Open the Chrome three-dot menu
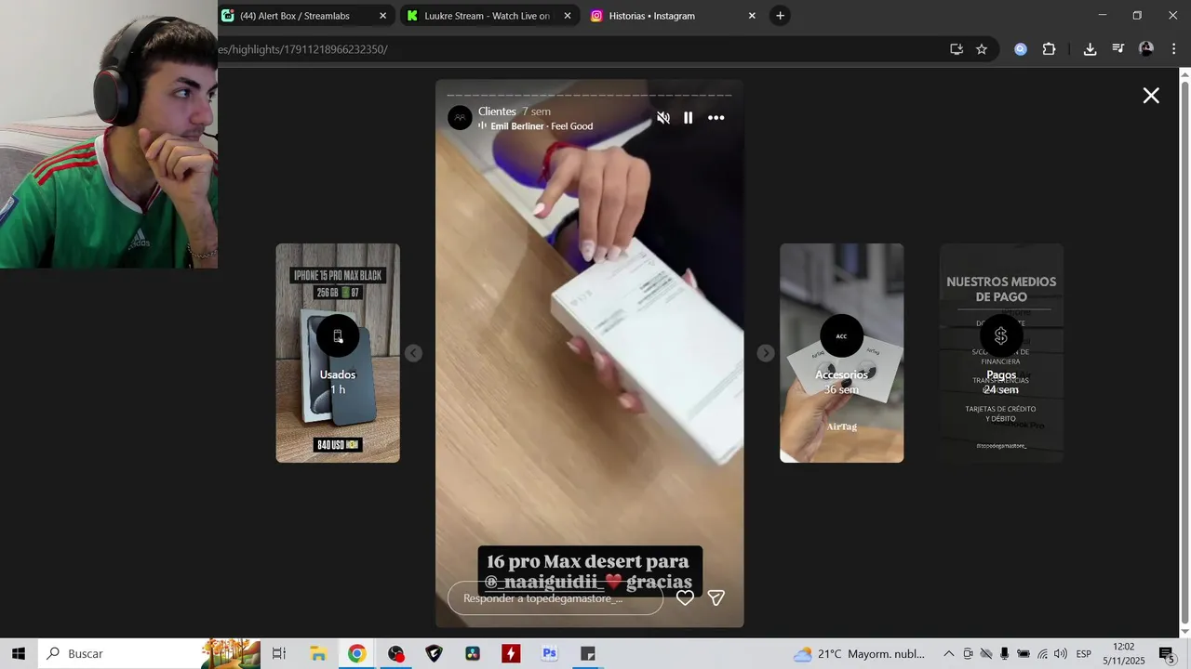 (1173, 49)
